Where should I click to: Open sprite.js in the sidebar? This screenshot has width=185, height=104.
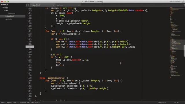8,19
